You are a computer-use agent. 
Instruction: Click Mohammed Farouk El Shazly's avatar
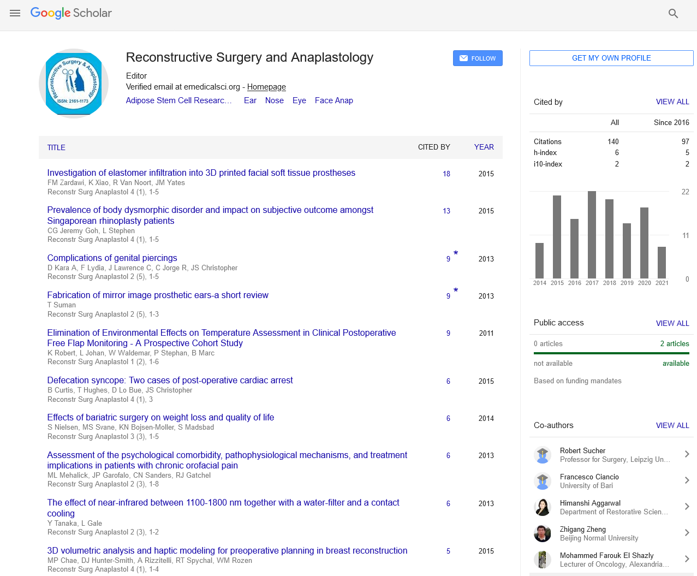coord(542,560)
